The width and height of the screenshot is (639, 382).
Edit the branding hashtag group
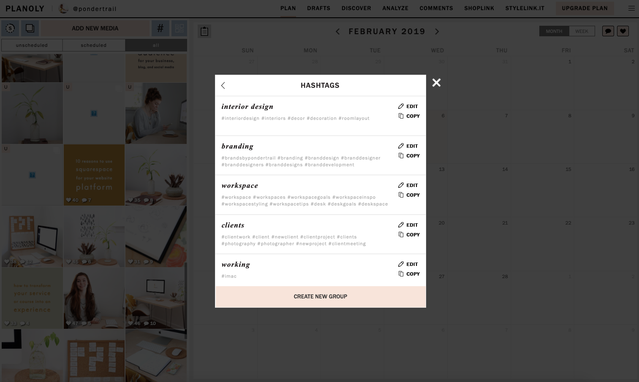tap(408, 146)
